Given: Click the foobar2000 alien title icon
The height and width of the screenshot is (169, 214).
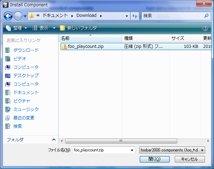Looking at the screenshot, I should [x=6, y=5].
